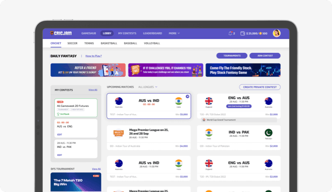Click the 3rd Rank text

64,114
